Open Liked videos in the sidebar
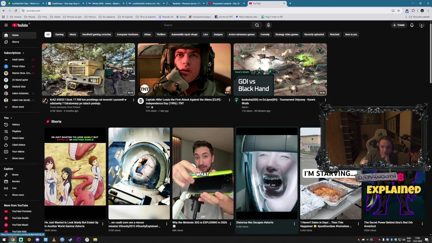Image resolution: width=432 pixels, height=243 pixels. tap(20, 145)
